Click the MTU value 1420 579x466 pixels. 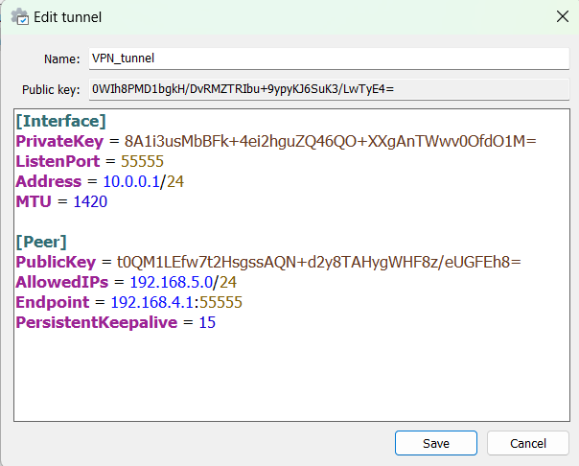tap(90, 201)
